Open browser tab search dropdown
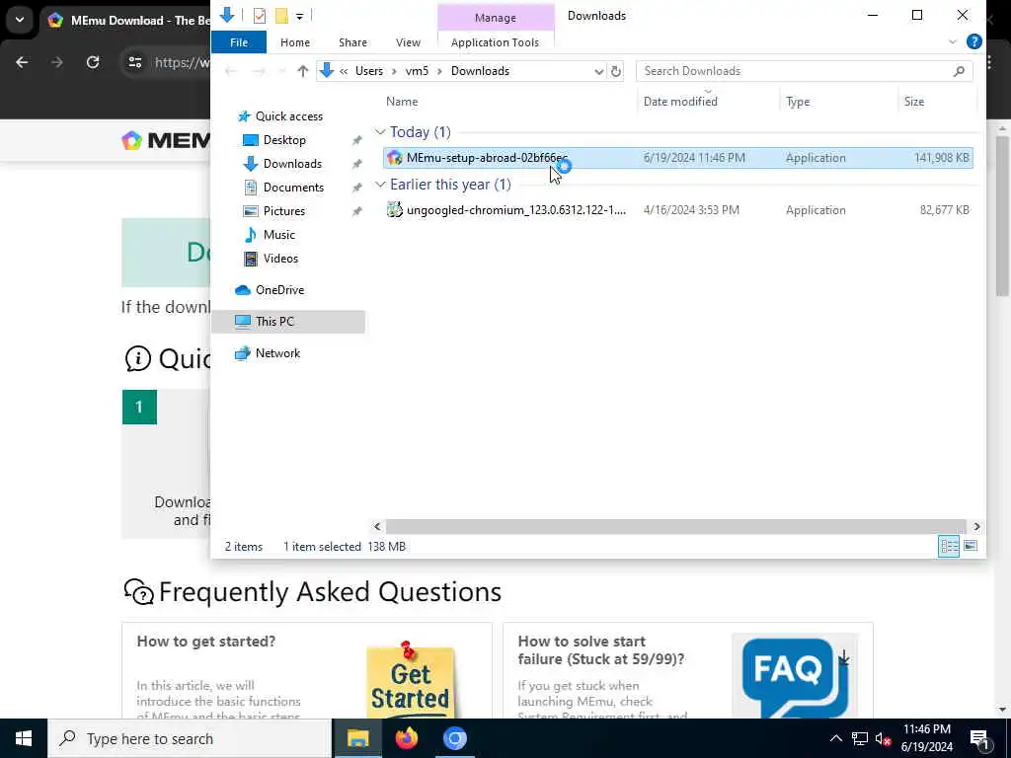Screen dimensions: 1011x758 point(20,20)
